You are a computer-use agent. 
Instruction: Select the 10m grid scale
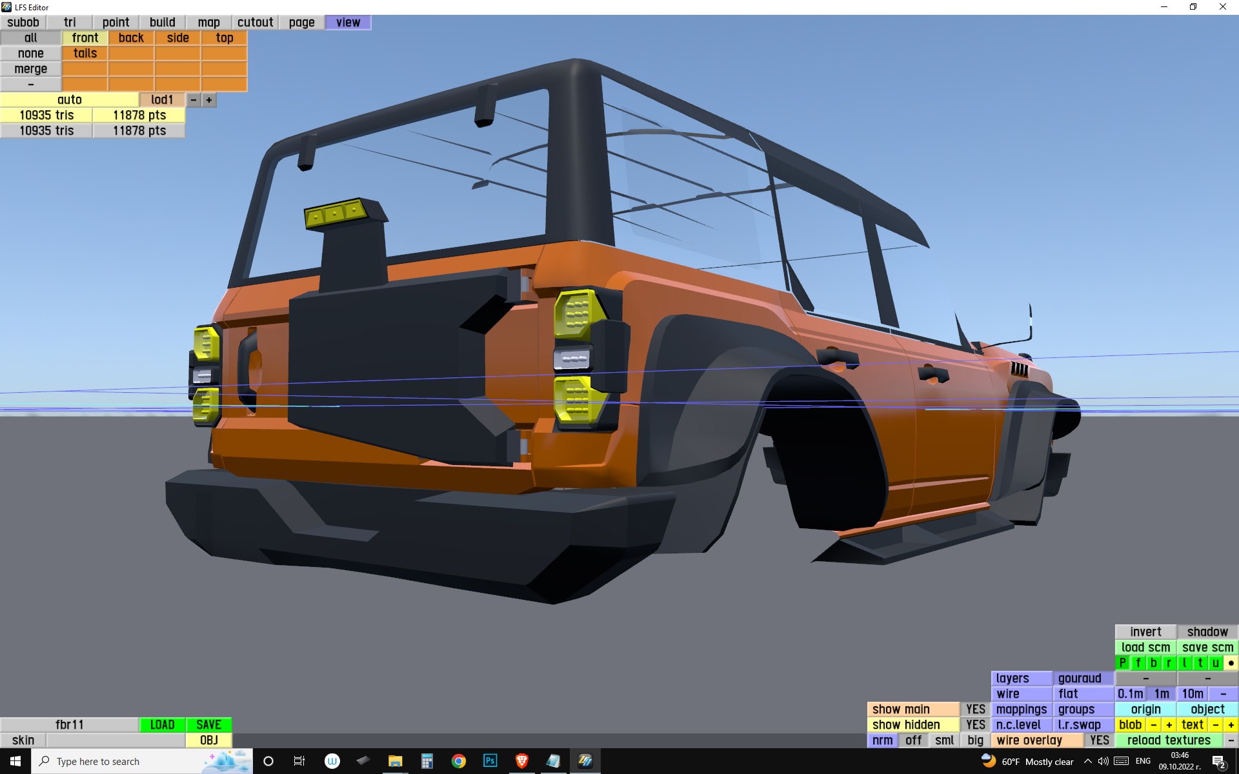[x=1192, y=694]
